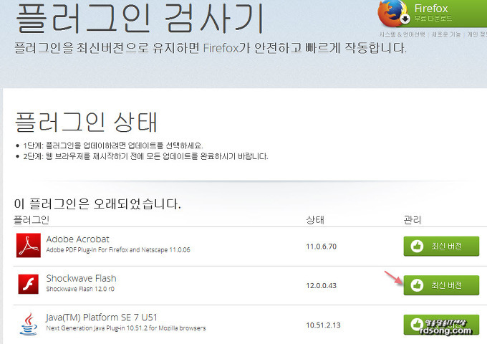Viewport: 487px width, 344px height.
Task: Select the Shockwave Flash plugin name
Action: [x=81, y=278]
